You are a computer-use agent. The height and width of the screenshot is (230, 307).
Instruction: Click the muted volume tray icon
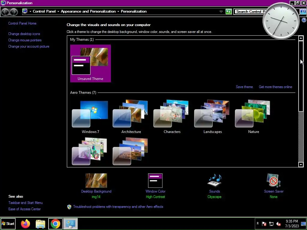279,223
